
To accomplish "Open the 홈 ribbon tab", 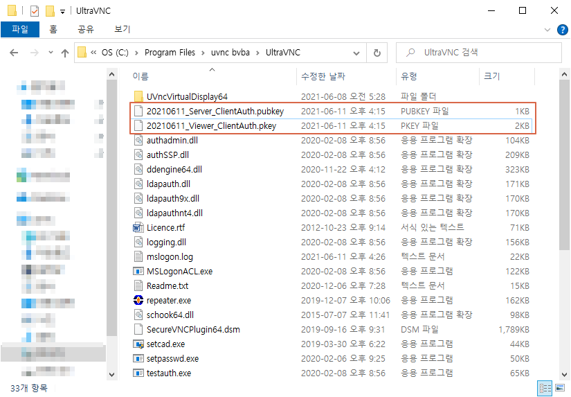I will point(53,29).
